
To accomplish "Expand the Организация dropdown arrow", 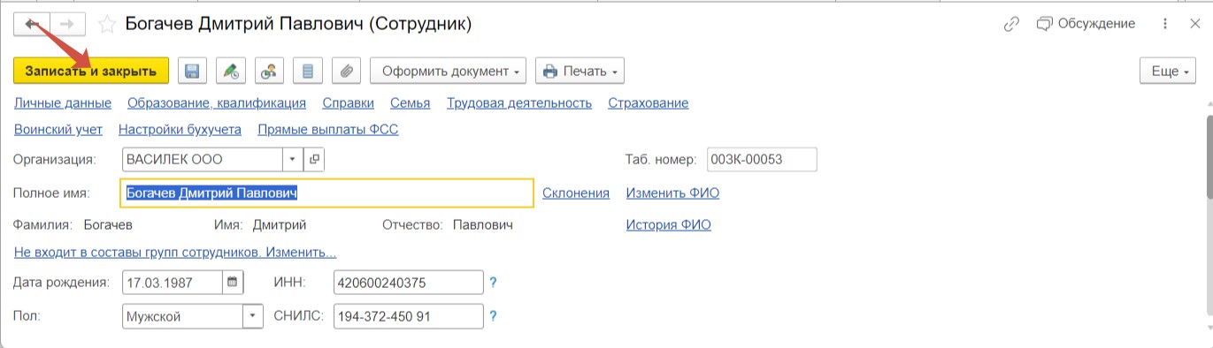I will tap(293, 160).
